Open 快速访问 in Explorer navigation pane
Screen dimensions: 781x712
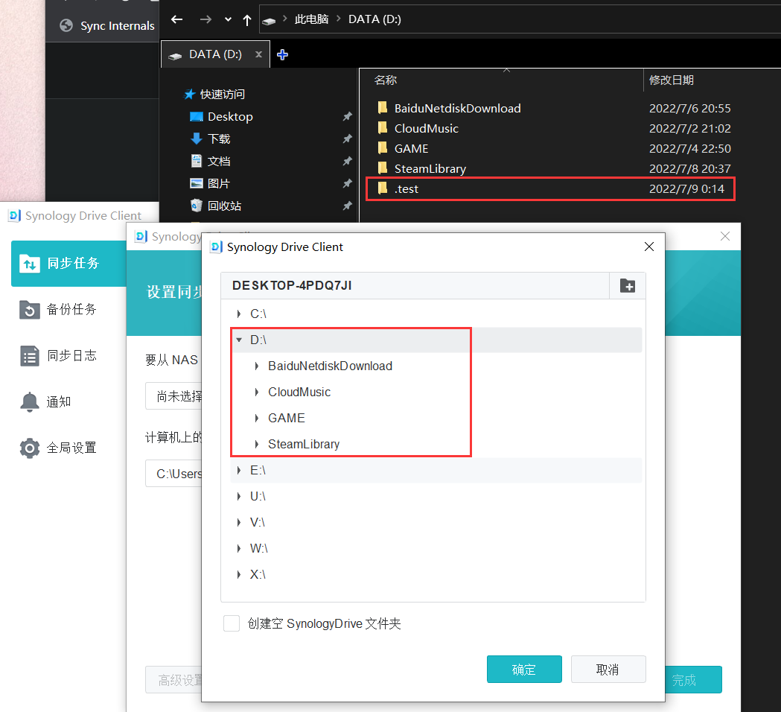coord(214,94)
